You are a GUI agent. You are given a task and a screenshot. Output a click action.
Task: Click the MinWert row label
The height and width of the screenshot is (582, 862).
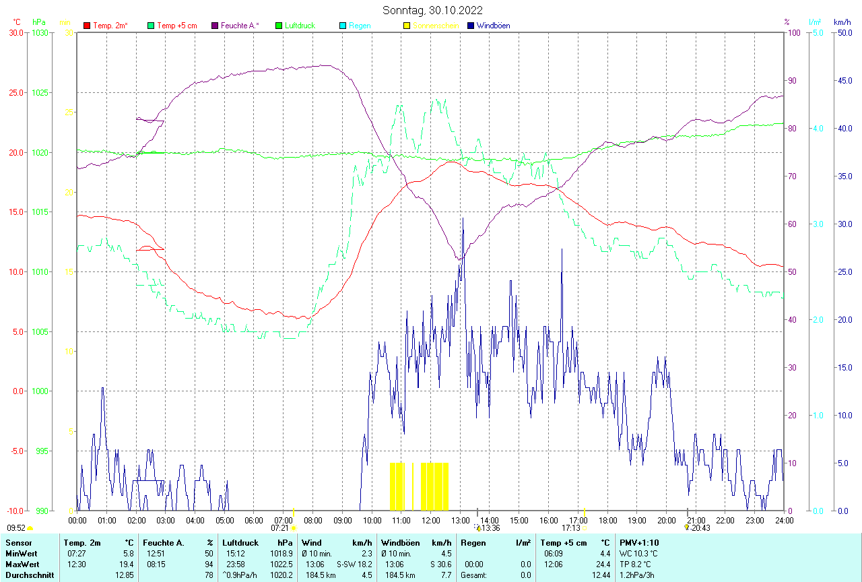tap(22, 554)
